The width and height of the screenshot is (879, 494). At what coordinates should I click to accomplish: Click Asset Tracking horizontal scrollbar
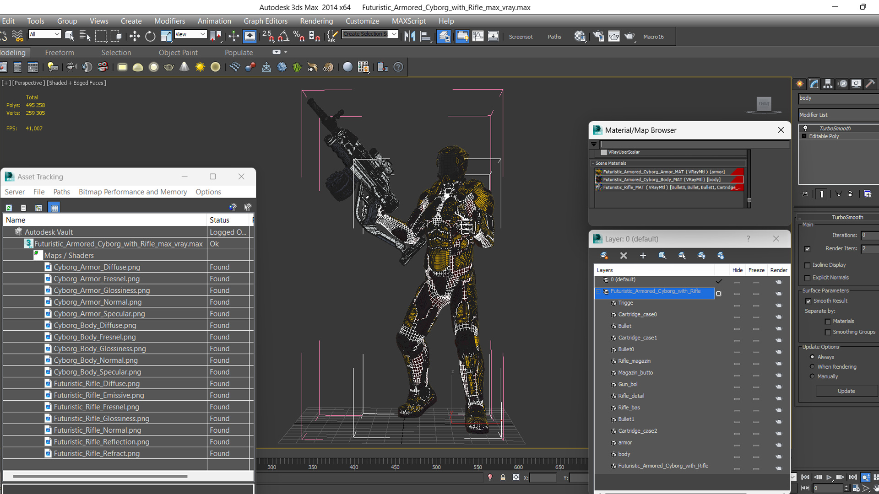100,477
